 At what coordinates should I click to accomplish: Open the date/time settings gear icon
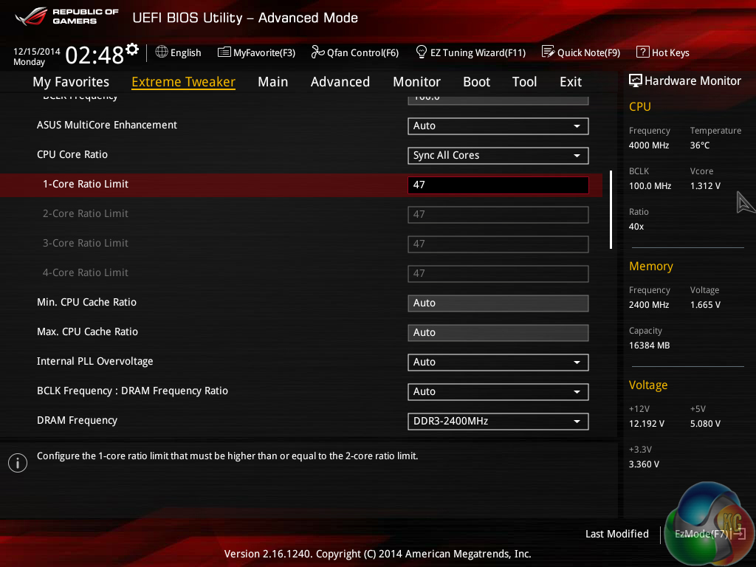[132, 49]
